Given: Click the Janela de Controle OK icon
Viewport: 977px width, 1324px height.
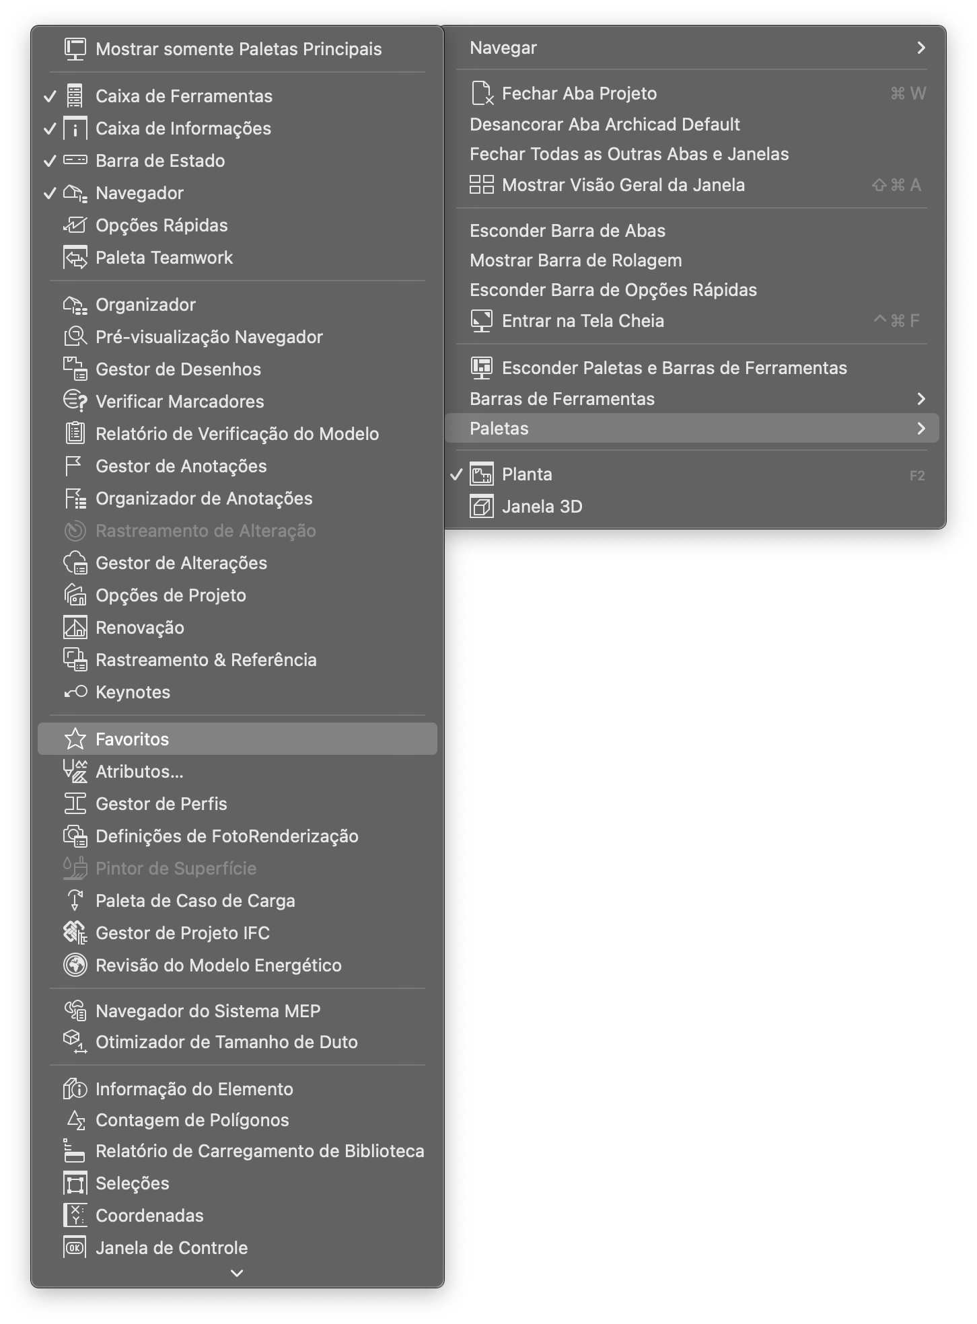Looking at the screenshot, I should point(75,1247).
